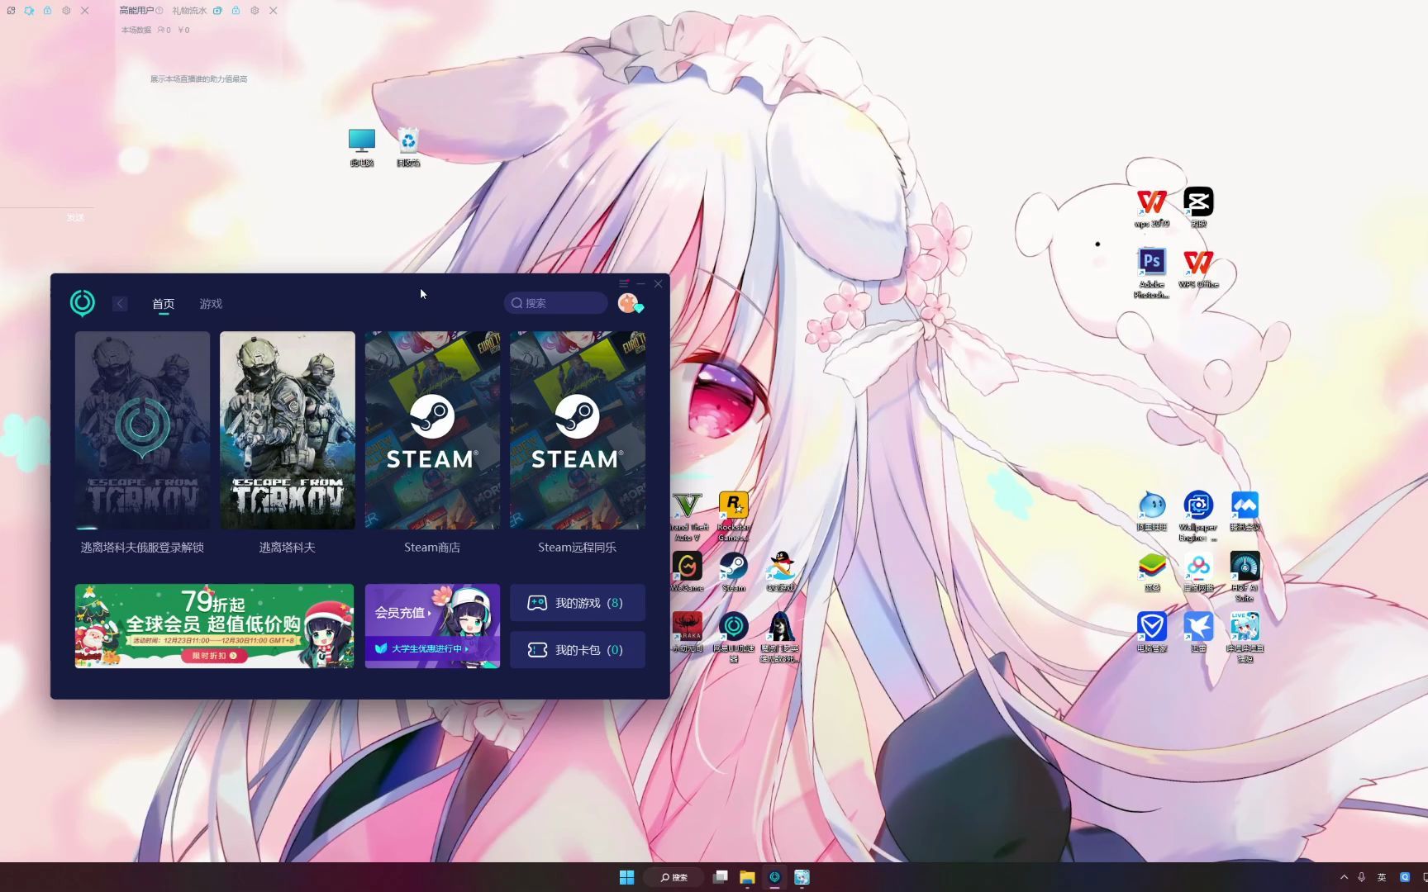Select the 哔哩哔哩直播姬 desktop shortcut
Viewport: 1428px width, 892px height.
1245,637
